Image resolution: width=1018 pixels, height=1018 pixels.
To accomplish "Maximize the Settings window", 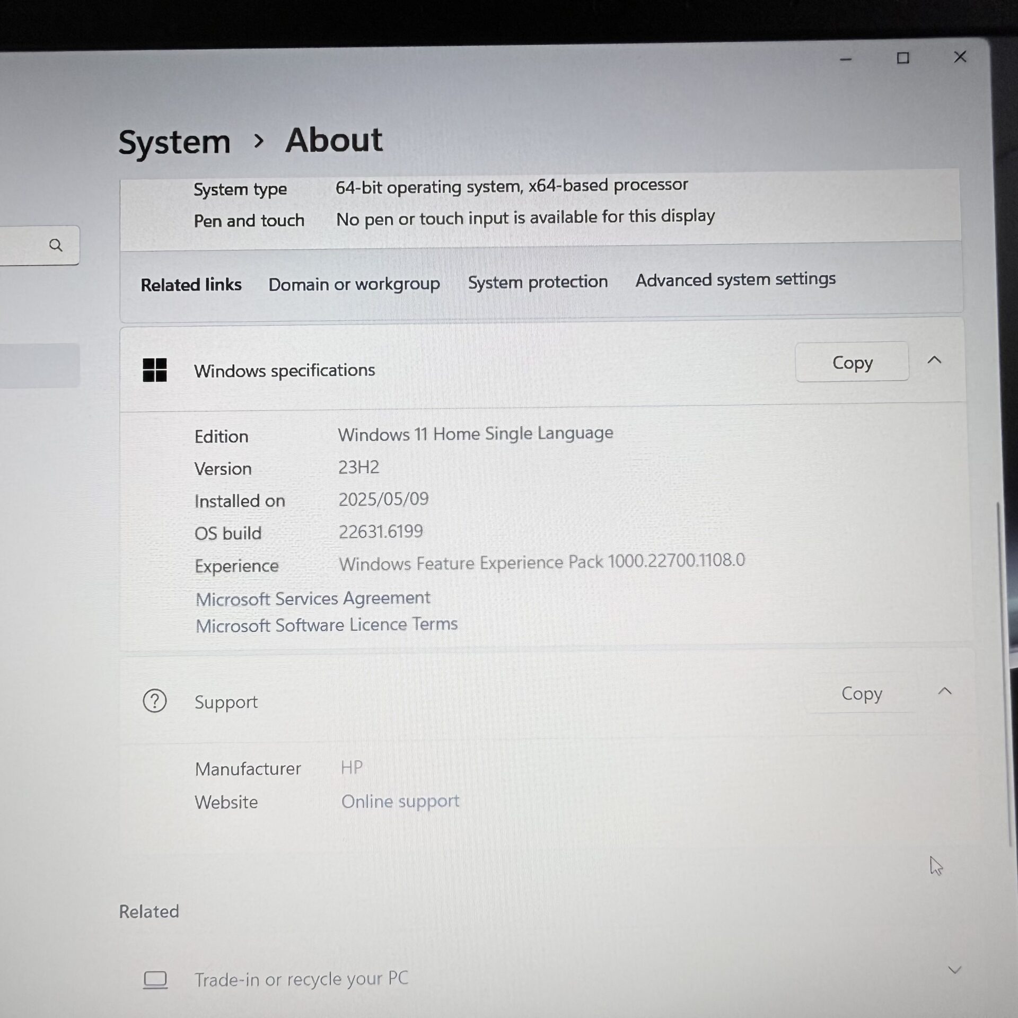I will 903,58.
